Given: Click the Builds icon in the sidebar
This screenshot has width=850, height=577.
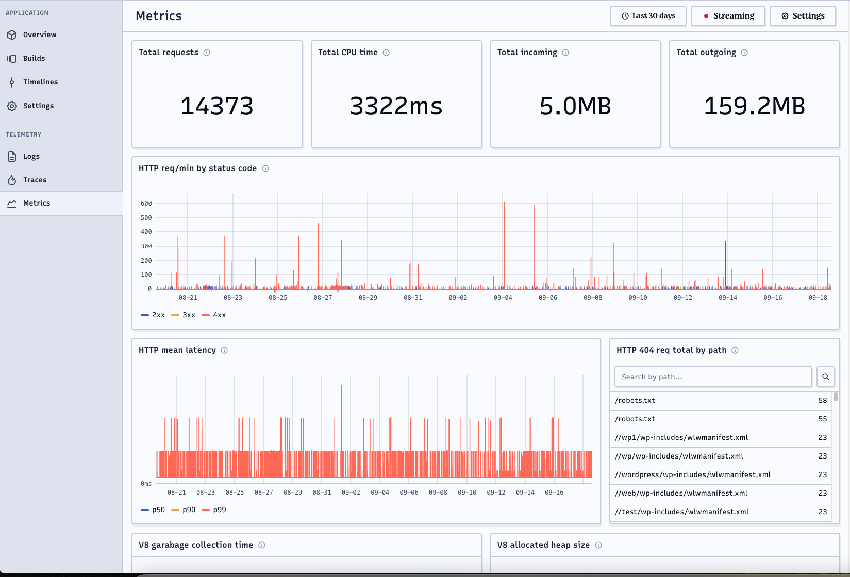Looking at the screenshot, I should [12, 58].
